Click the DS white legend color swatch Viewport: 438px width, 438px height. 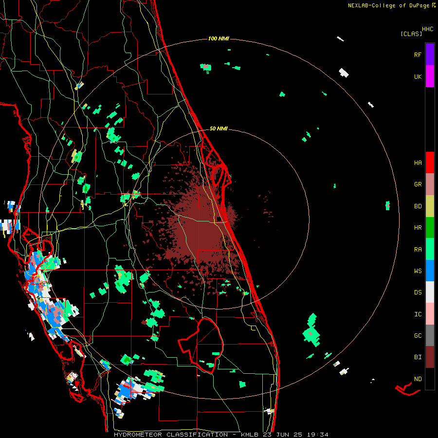pyautogui.click(x=430, y=292)
